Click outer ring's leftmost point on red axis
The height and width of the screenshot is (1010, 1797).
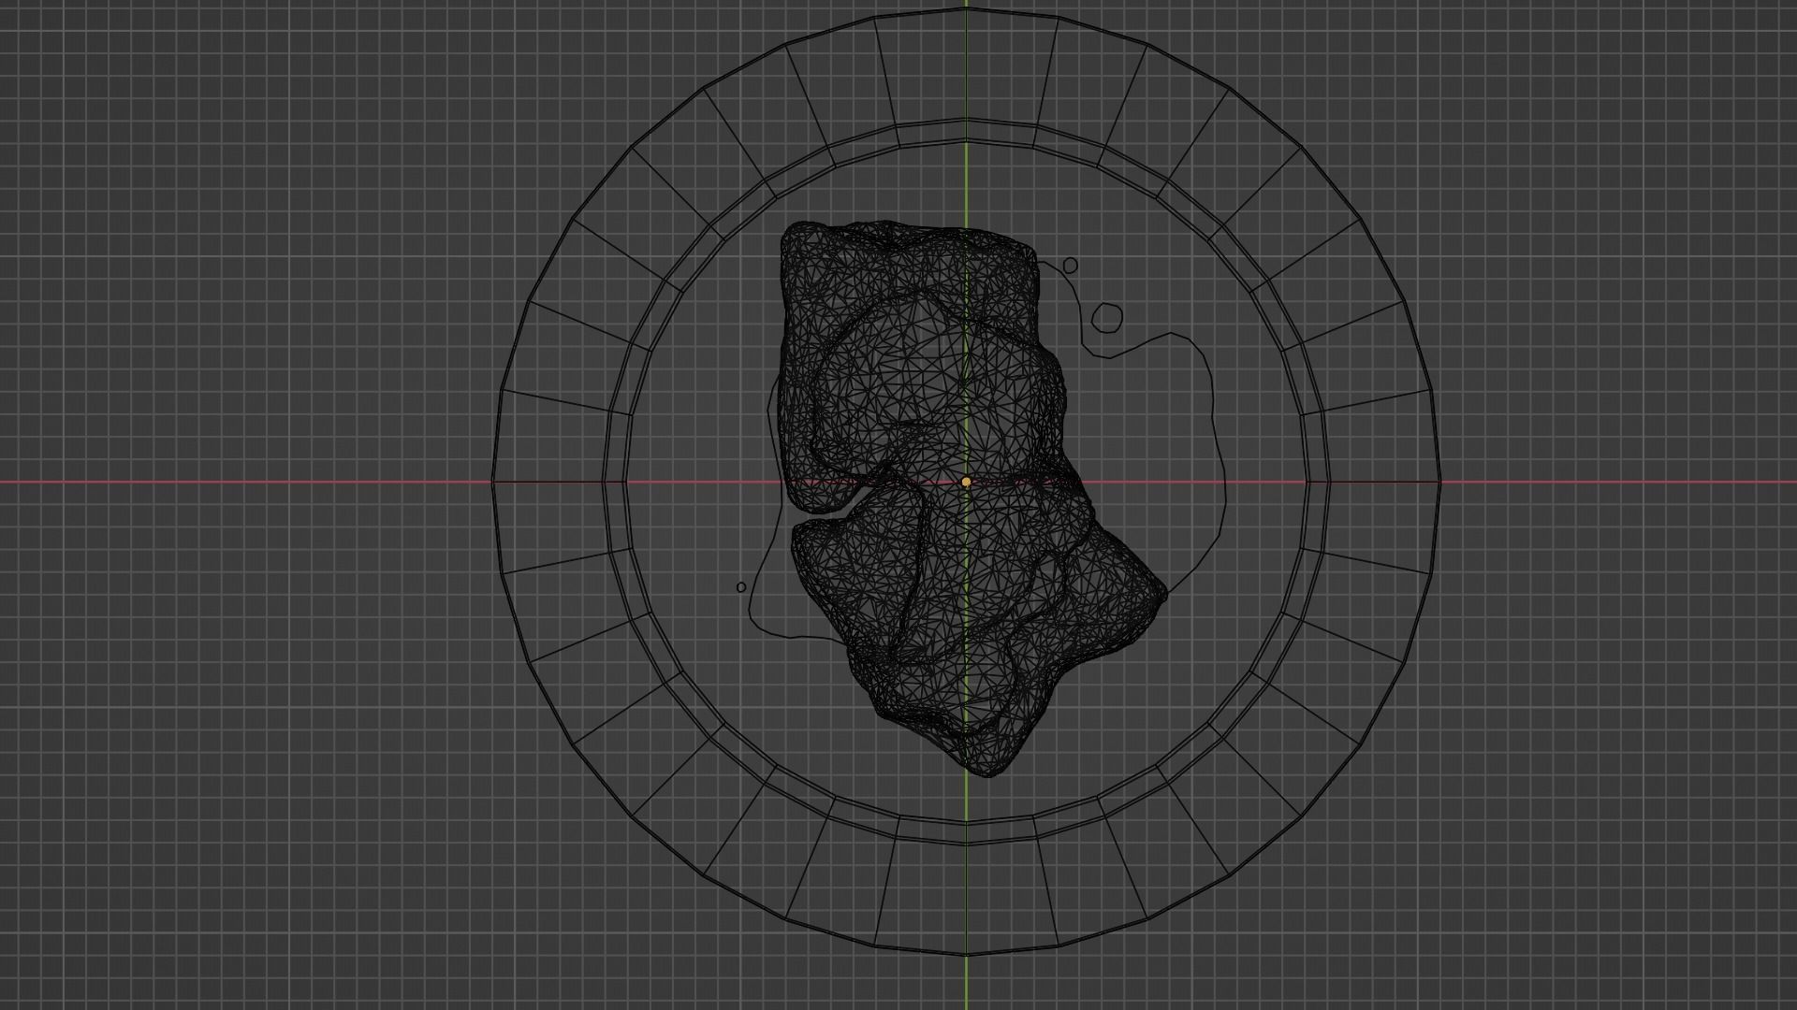tap(492, 483)
